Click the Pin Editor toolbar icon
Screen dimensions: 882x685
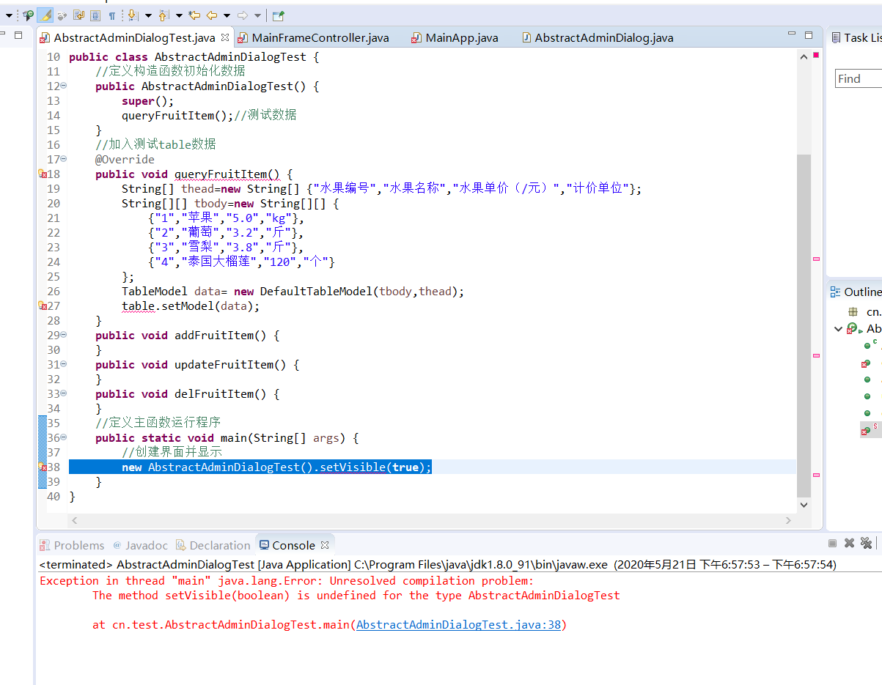278,15
